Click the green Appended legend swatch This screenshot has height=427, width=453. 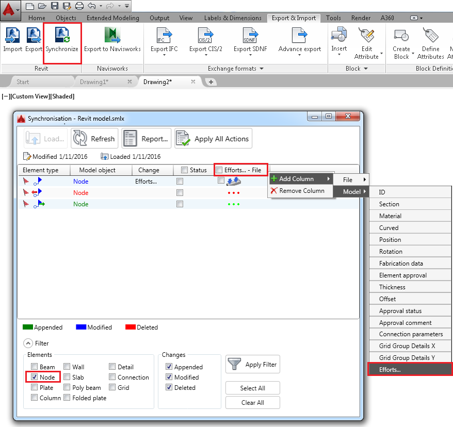click(28, 327)
